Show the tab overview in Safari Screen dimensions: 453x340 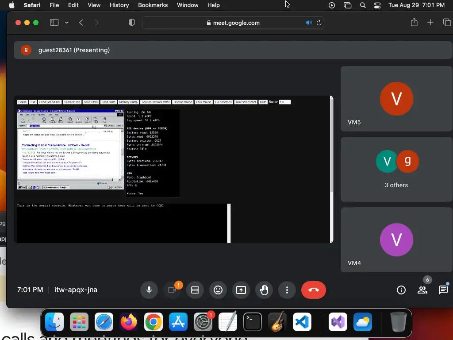click(x=447, y=22)
